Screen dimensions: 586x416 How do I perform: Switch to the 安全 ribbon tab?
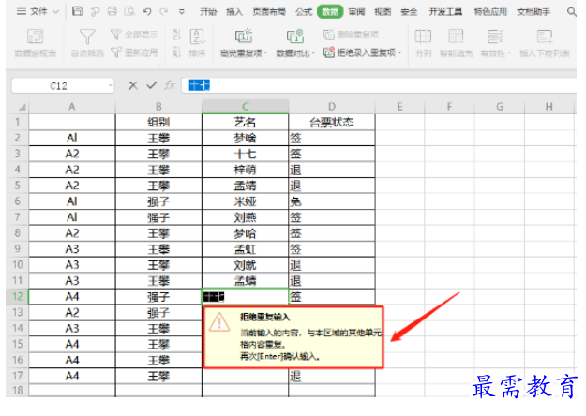pyautogui.click(x=409, y=12)
